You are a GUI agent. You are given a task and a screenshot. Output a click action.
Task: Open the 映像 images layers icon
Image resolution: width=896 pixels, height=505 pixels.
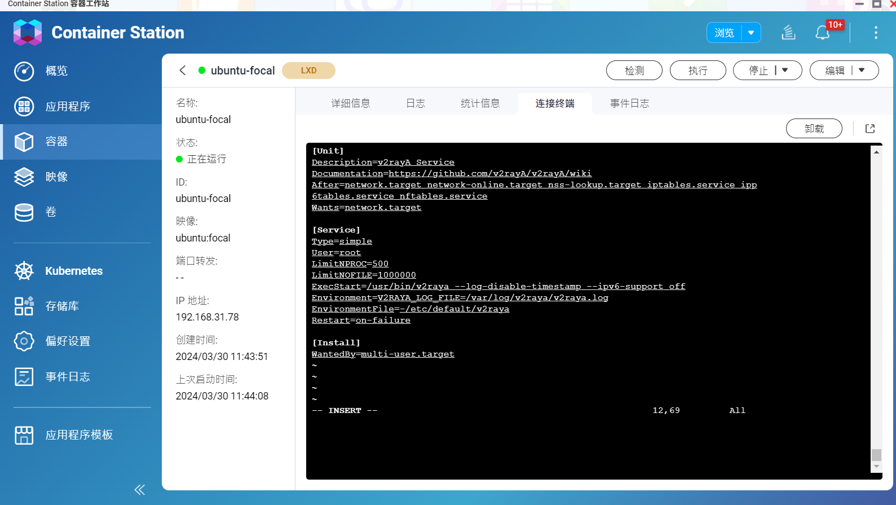tap(24, 177)
